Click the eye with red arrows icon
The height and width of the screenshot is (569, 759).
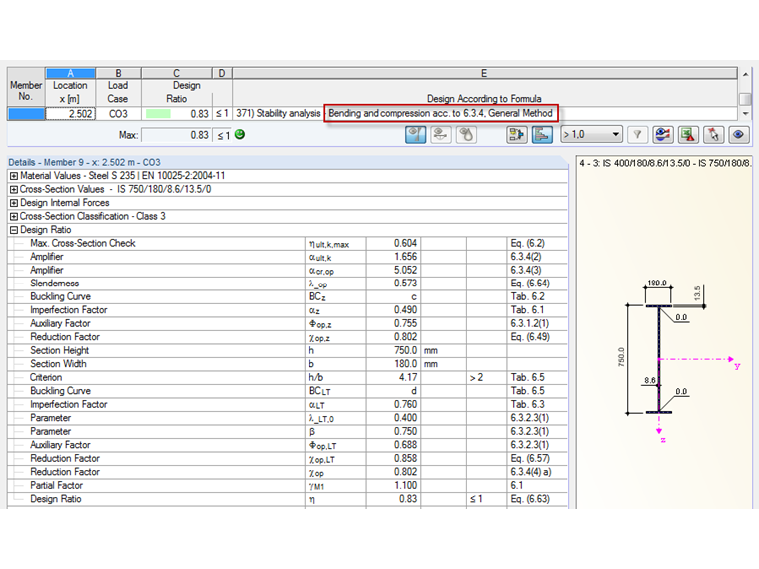coord(663,134)
